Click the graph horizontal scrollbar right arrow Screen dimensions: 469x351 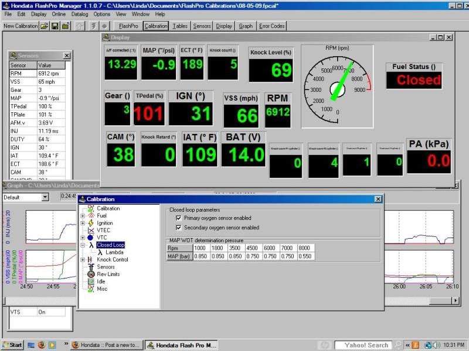456,301
